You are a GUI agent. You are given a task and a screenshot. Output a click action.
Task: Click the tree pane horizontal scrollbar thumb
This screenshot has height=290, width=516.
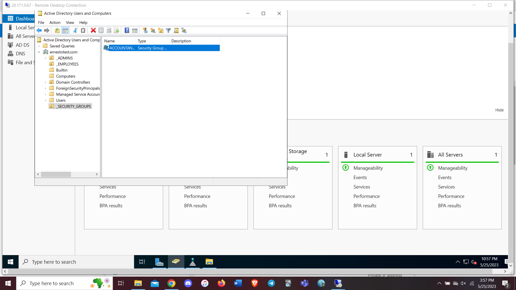(x=56, y=175)
